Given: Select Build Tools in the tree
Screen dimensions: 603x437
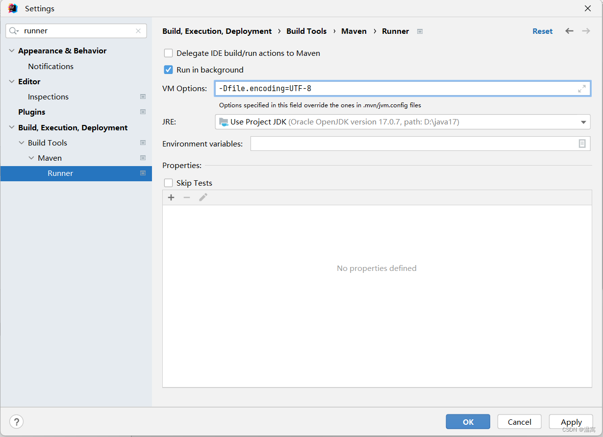Looking at the screenshot, I should 48,143.
